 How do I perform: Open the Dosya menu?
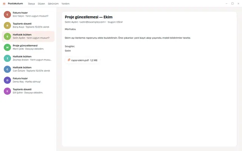tap(31, 3)
